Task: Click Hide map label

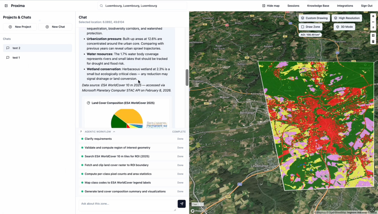Action: [273, 6]
